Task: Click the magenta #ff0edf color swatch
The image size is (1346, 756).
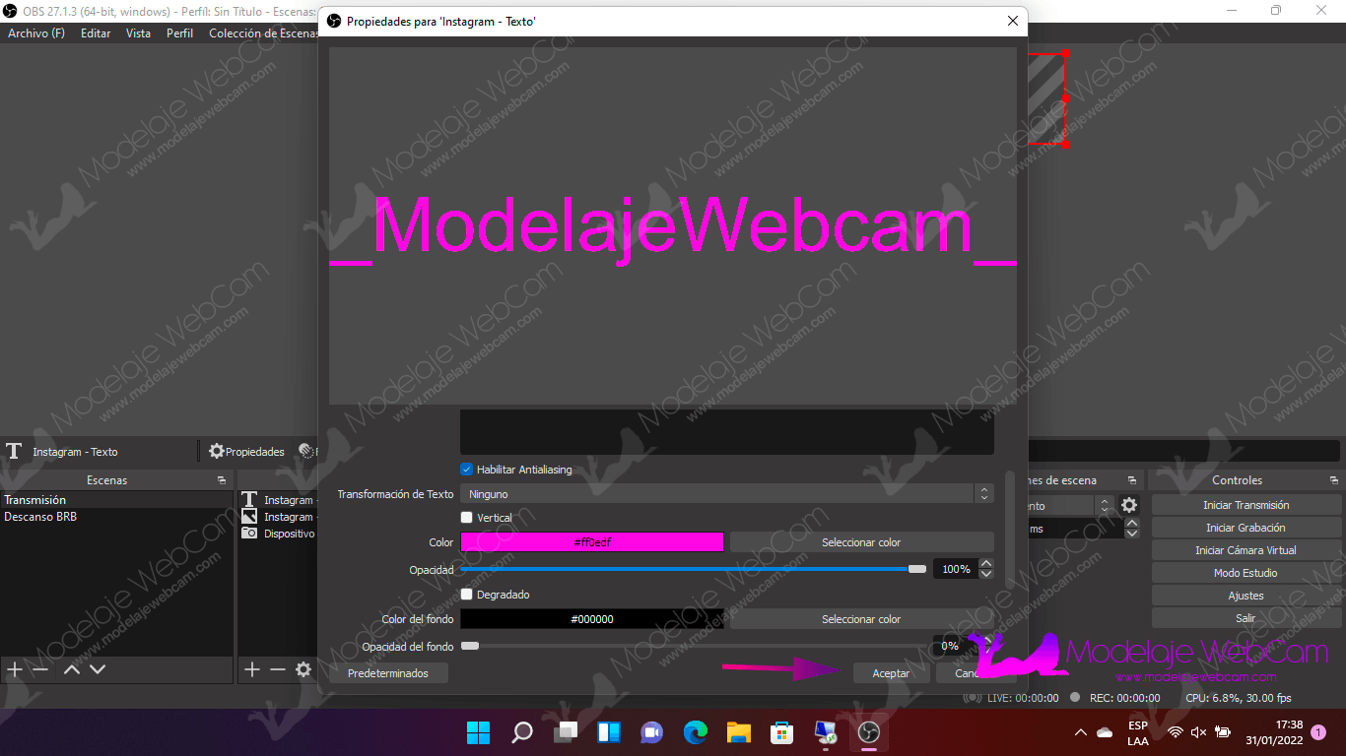Action: click(592, 542)
